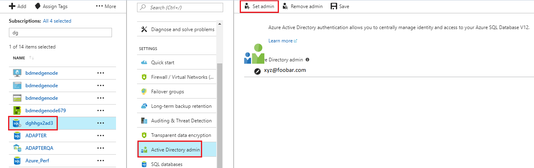The width and height of the screenshot is (534, 168).
Task: Click the edit pencil icon beside xyz@foobar.com
Action: coord(257,71)
